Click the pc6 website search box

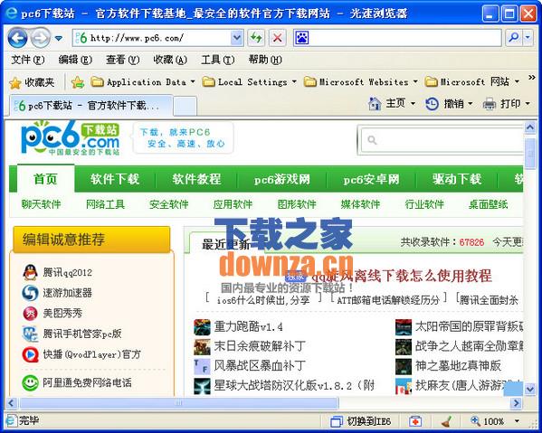pyautogui.click(x=442, y=140)
